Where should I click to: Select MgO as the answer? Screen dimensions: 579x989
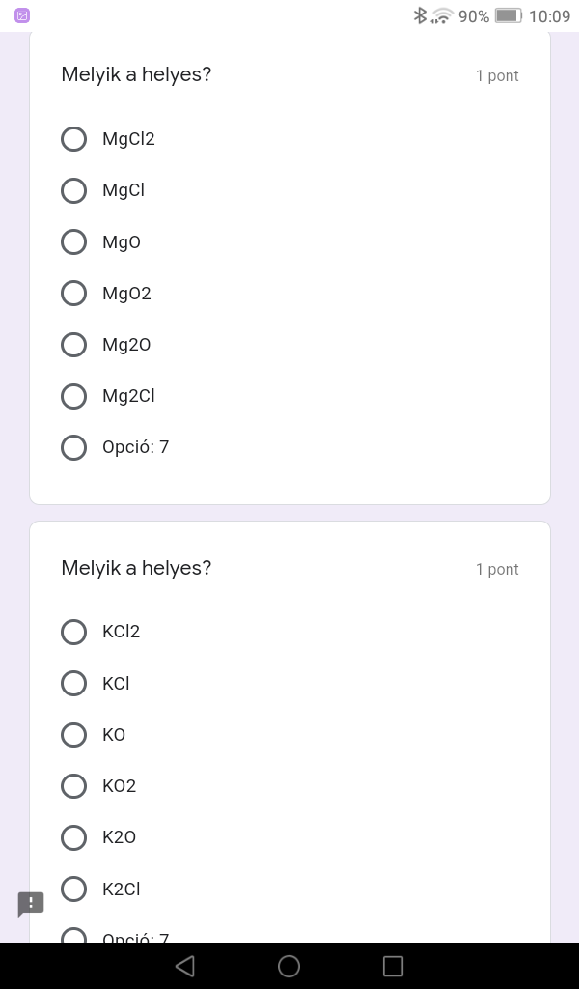tap(74, 241)
